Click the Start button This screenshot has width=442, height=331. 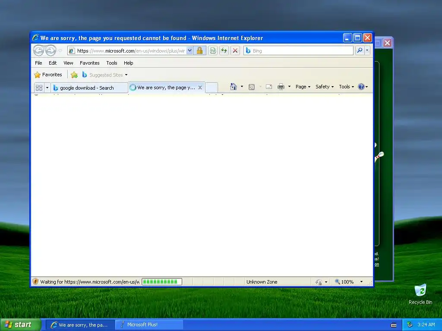pos(20,325)
